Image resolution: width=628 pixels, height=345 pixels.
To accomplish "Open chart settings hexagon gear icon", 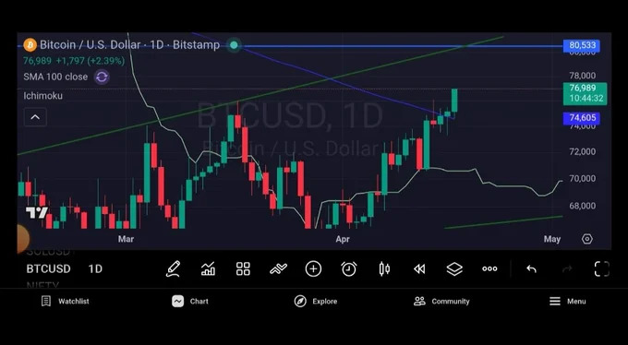I will coord(586,239).
